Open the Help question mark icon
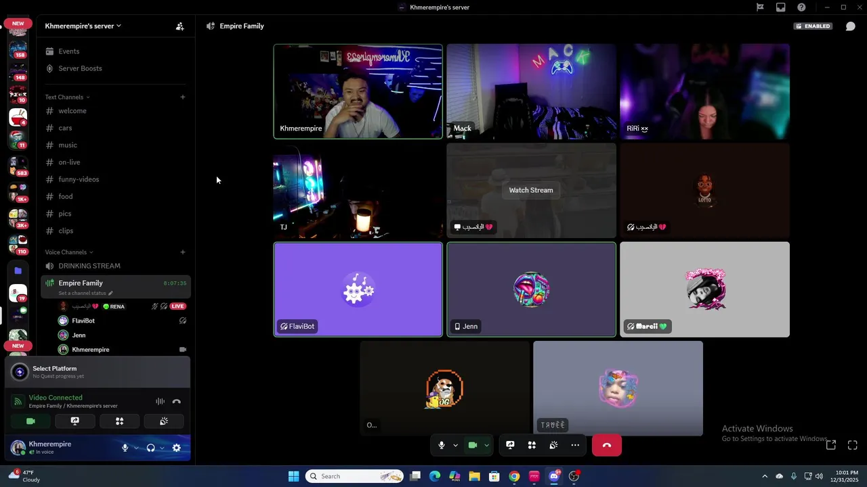 tap(802, 7)
